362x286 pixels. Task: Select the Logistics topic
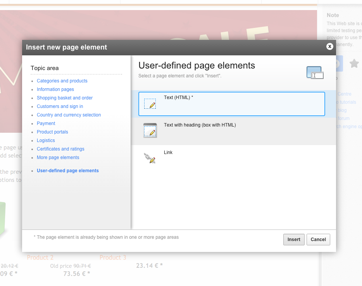click(46, 140)
